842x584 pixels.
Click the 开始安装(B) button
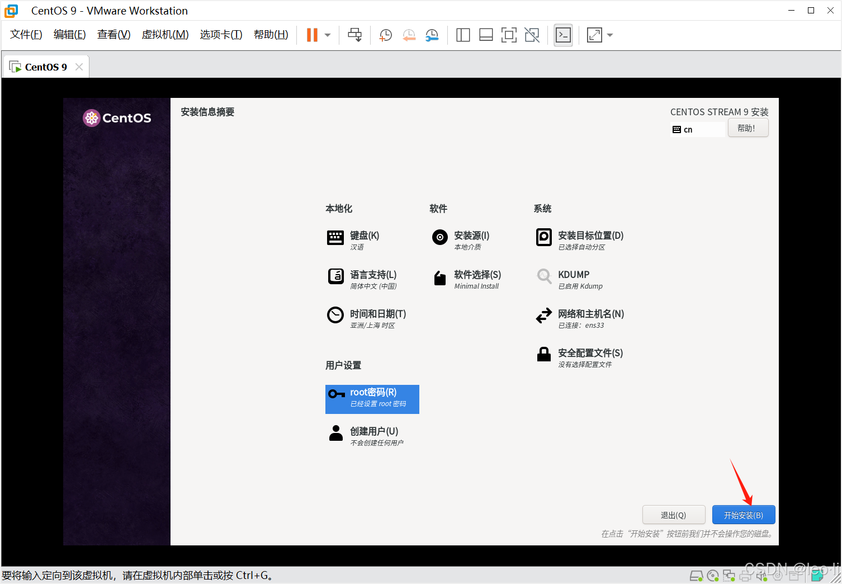[744, 515]
